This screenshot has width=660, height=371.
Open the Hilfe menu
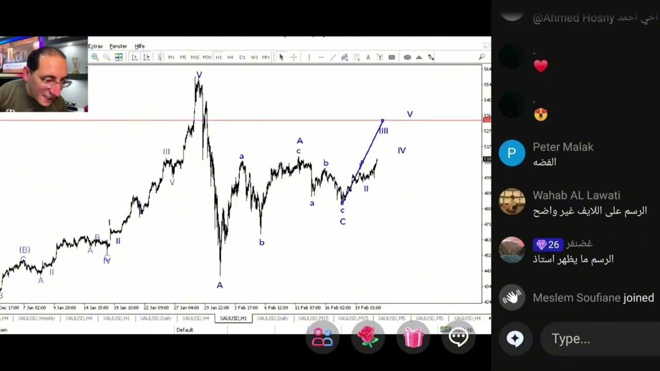click(x=140, y=46)
